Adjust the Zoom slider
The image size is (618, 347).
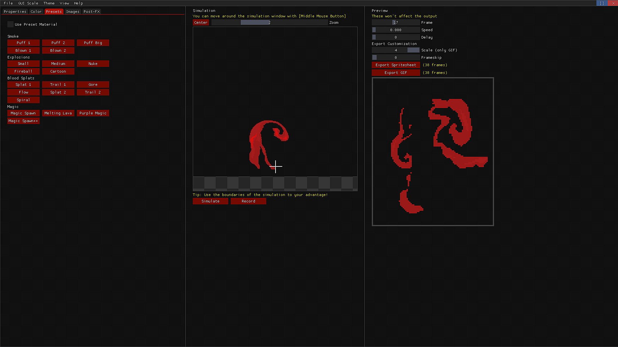pos(269,22)
